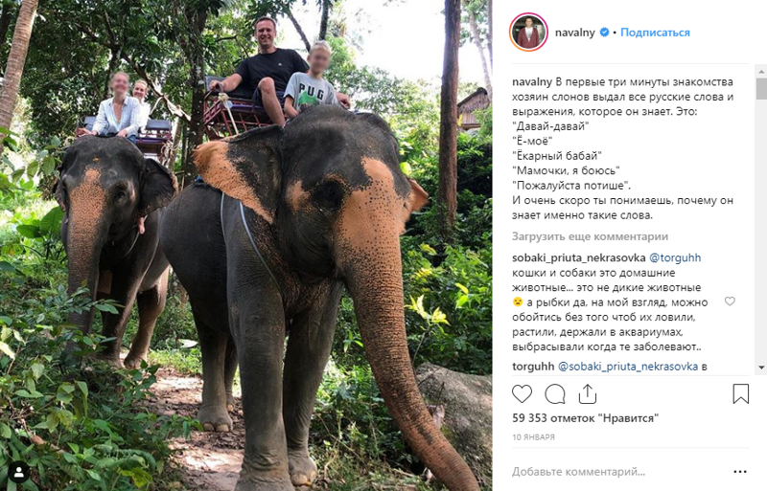View the 59 353 likes count
The width and height of the screenshot is (767, 491).
coord(585,418)
